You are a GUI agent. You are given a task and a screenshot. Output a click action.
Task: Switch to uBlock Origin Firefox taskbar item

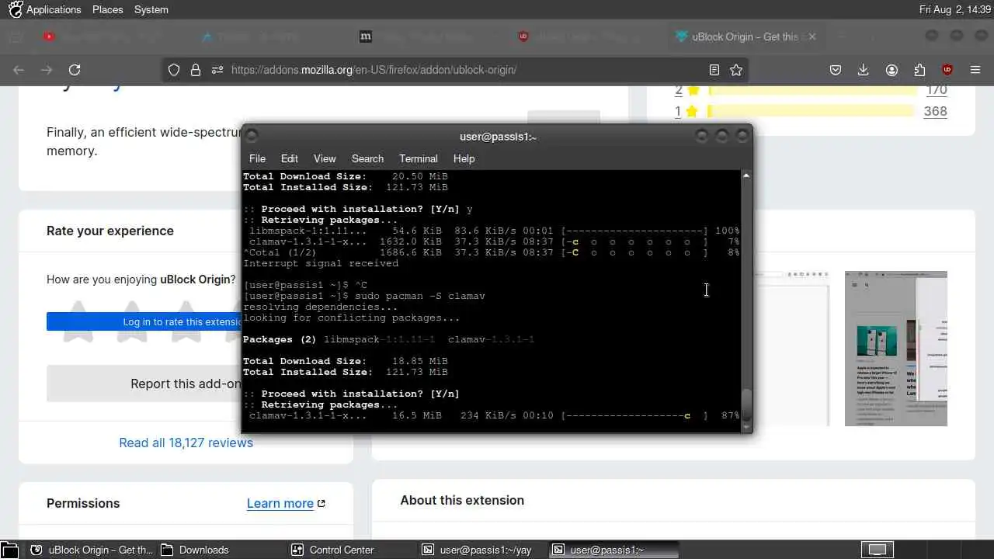coord(92,550)
